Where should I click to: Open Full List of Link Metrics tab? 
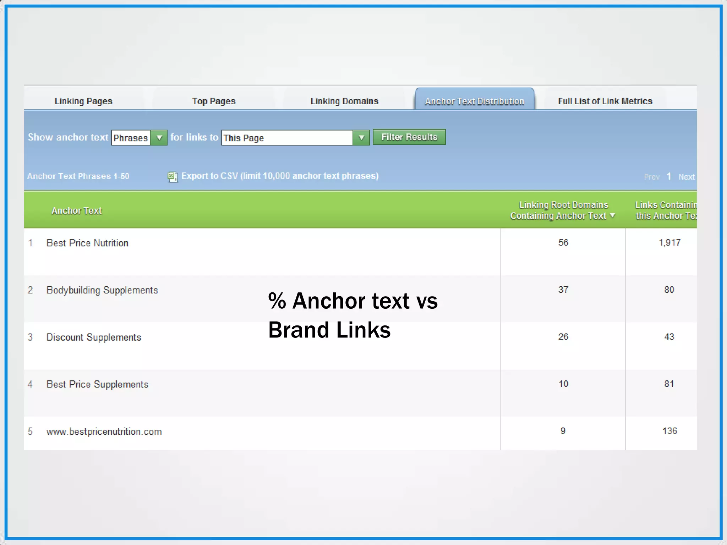pos(605,101)
